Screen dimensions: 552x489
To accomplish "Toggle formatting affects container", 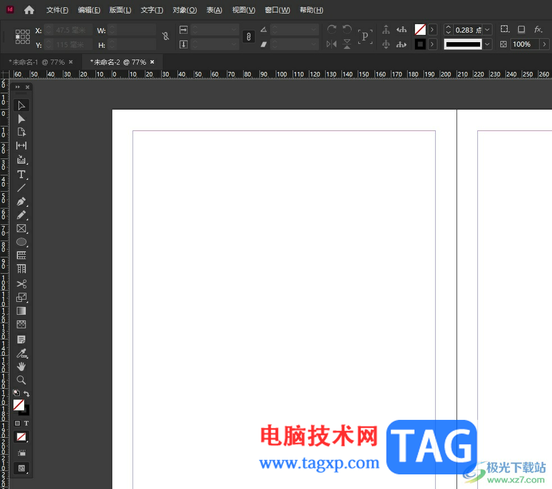I will coord(17,423).
